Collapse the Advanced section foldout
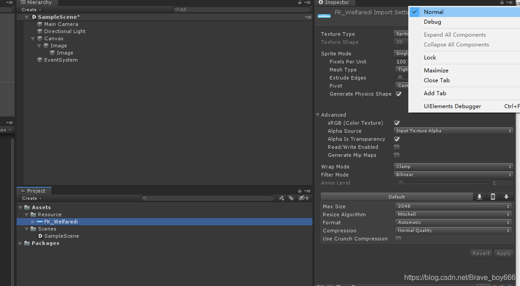520x286 pixels. pos(318,115)
